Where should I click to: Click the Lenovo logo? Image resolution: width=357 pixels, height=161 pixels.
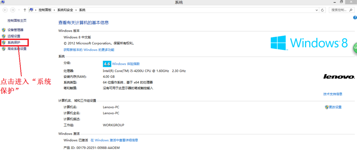tap(339, 77)
